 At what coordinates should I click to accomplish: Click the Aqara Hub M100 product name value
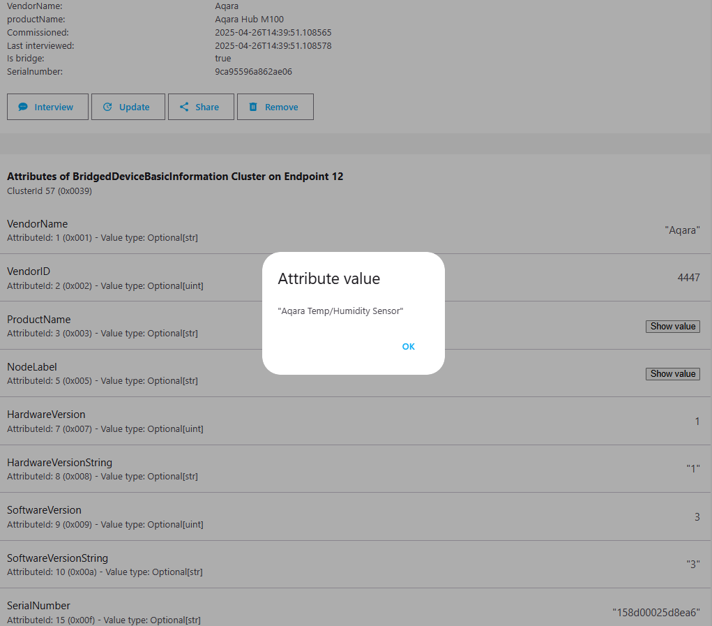(249, 20)
